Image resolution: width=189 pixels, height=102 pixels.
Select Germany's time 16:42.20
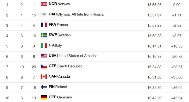click(x=154, y=98)
